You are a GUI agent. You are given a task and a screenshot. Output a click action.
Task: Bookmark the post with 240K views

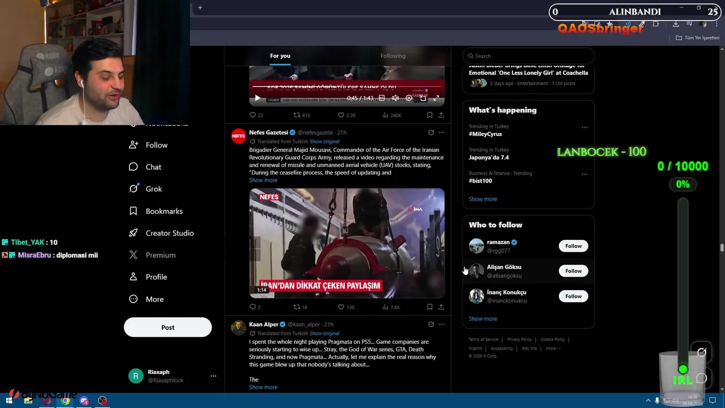pos(430,115)
